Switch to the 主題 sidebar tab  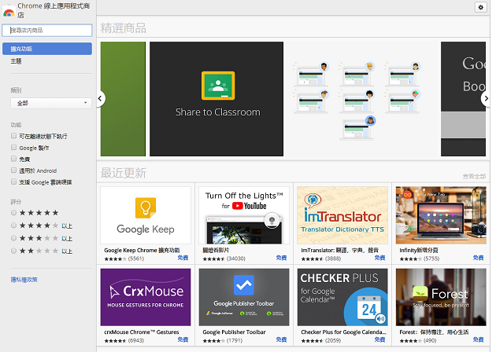tap(17, 60)
